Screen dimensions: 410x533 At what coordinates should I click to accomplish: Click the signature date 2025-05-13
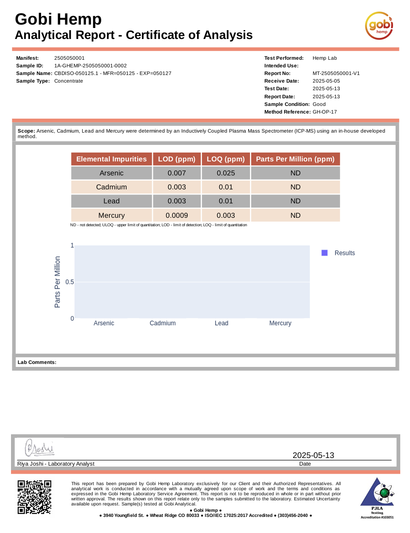click(x=313, y=455)
